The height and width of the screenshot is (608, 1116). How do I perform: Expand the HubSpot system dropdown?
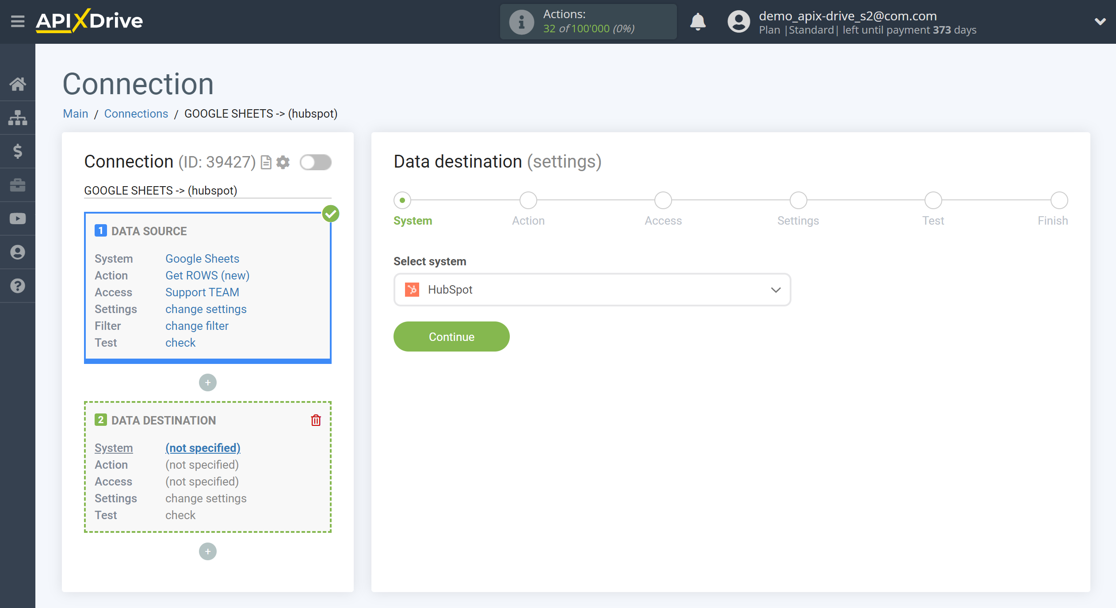pos(775,290)
